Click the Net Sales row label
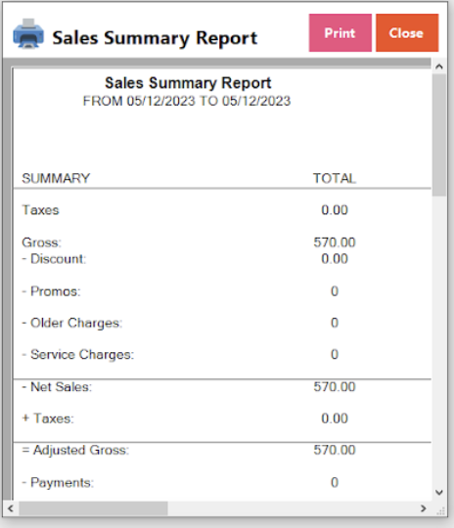 [57, 387]
